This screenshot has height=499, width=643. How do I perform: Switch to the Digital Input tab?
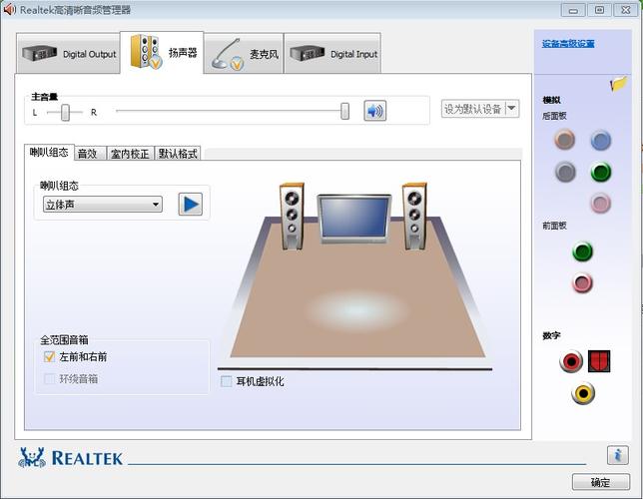click(332, 54)
